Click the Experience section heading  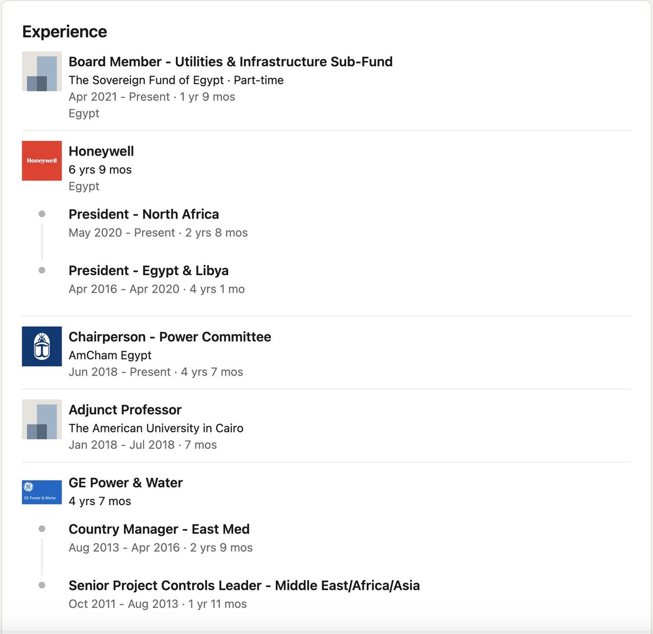pos(65,32)
